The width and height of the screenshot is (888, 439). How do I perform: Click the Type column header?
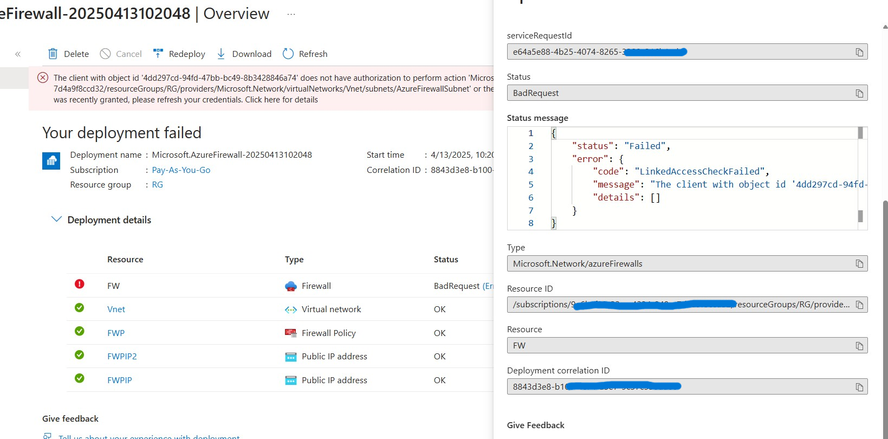pyautogui.click(x=294, y=259)
